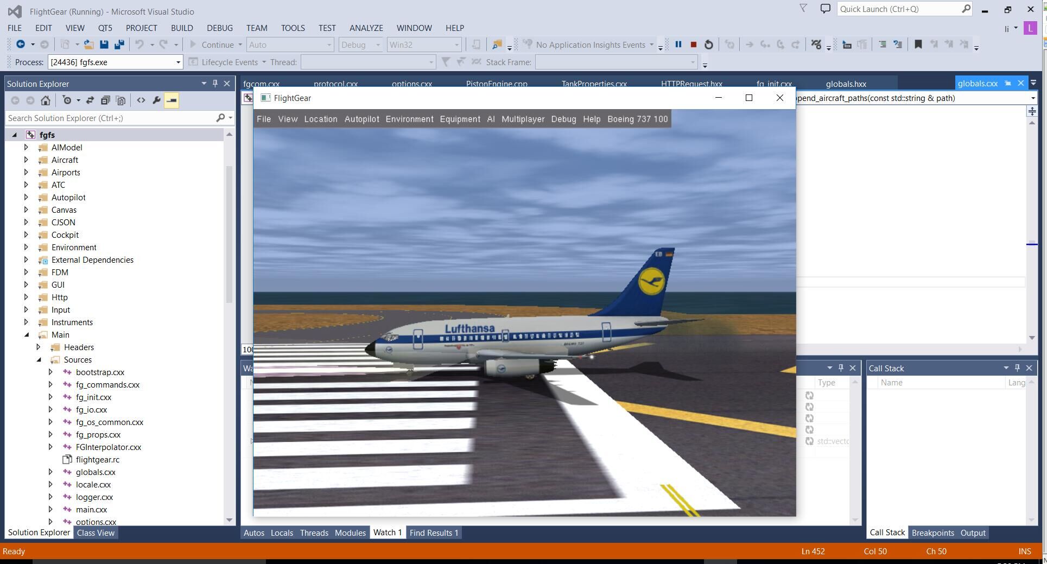Open the editor function member dropdown

(1032, 98)
